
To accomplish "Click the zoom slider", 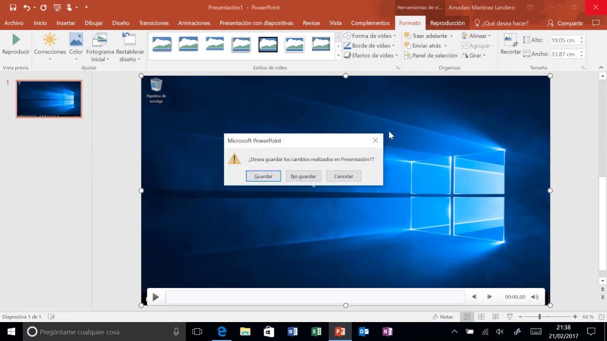I will pyautogui.click(x=548, y=317).
